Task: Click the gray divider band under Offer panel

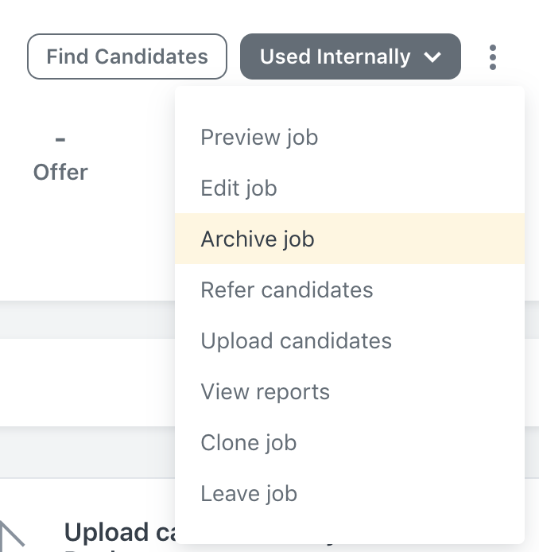Action: coord(87,320)
